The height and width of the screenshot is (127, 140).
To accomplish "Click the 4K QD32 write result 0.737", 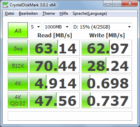I will [107, 100].
